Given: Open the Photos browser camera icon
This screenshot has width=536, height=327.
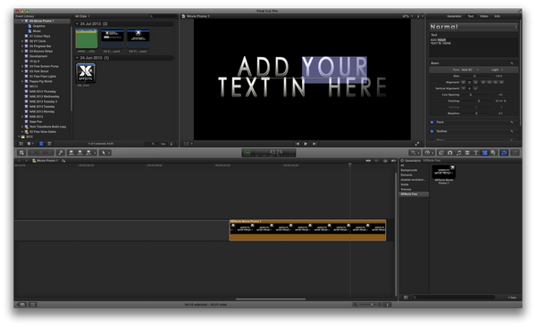Looking at the screenshot, I should (450, 152).
